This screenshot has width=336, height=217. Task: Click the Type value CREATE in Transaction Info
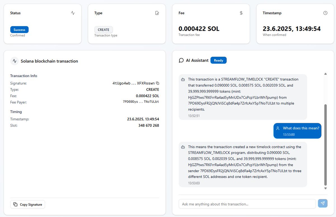coord(153,90)
